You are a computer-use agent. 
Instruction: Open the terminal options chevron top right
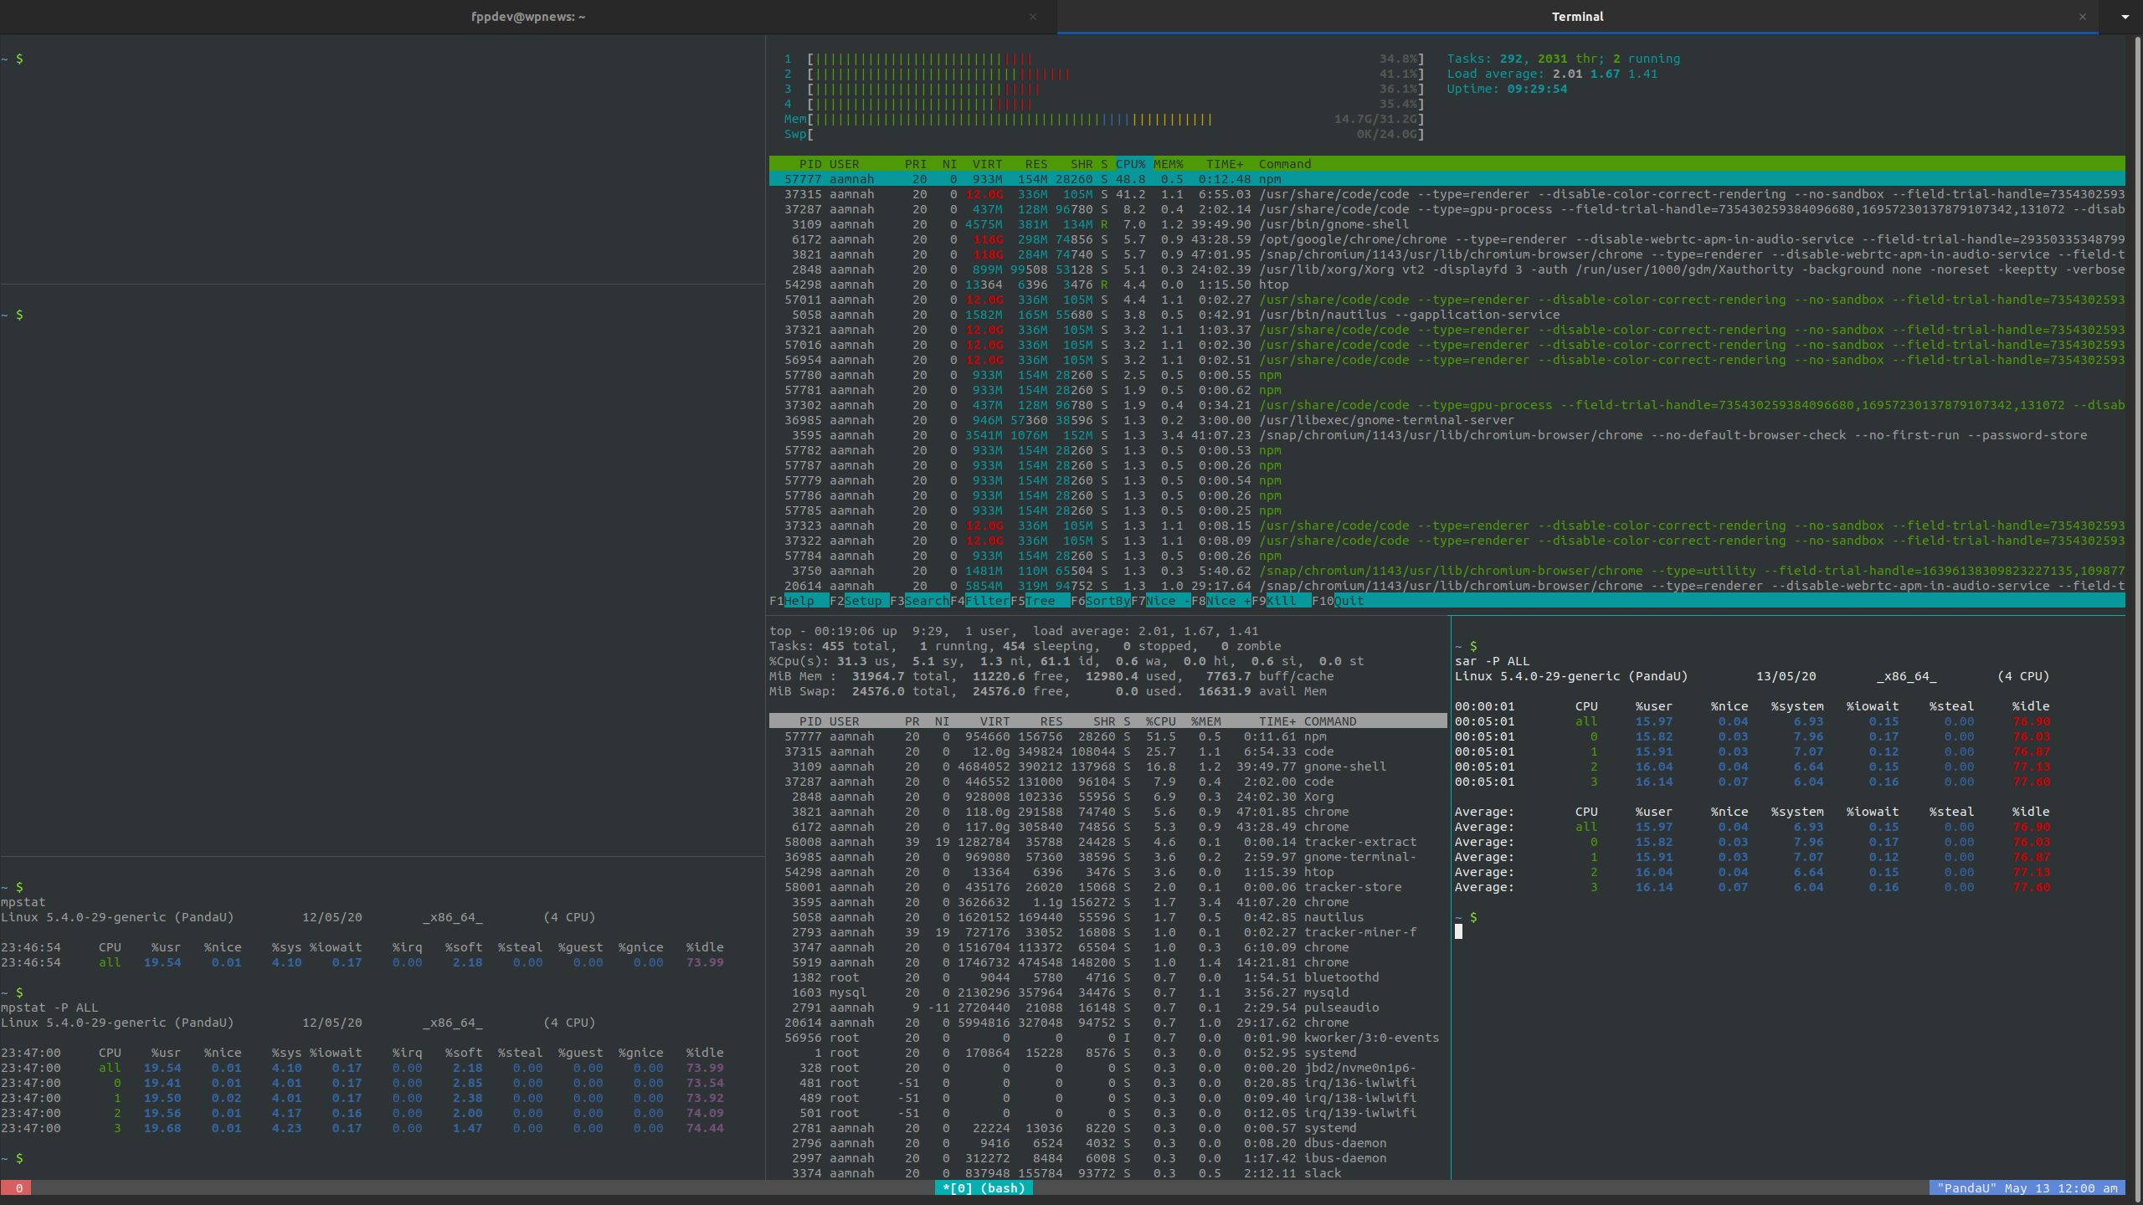(x=2125, y=17)
